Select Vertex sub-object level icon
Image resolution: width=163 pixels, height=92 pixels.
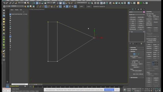pyautogui.click(x=134, y=54)
